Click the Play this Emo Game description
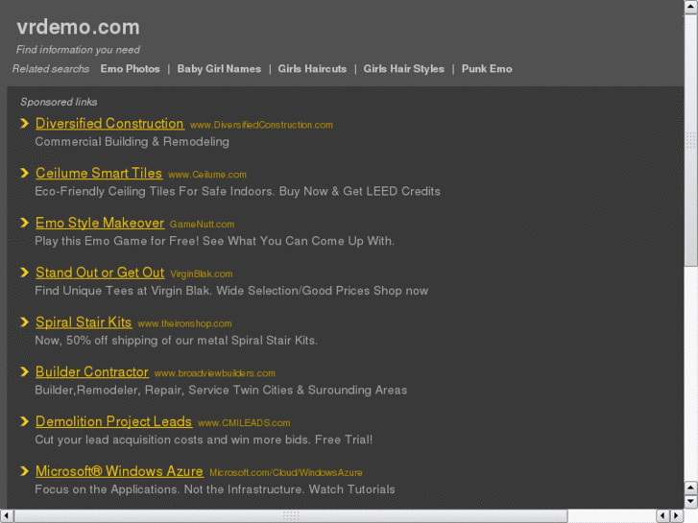 [x=214, y=241]
